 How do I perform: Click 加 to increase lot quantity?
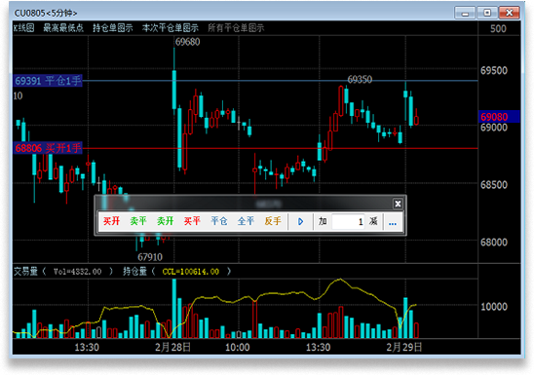click(323, 221)
